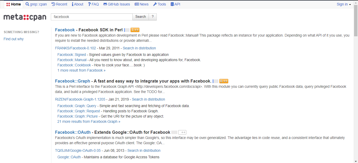The height and width of the screenshot is (163, 358).
Task: Open Facebook::Graph::Query module
Action: coord(77,106)
